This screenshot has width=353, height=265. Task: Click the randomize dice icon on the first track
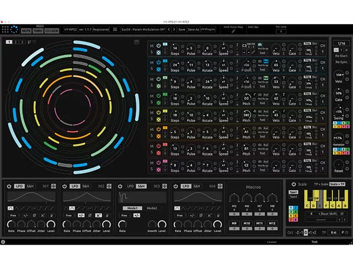(158, 52)
